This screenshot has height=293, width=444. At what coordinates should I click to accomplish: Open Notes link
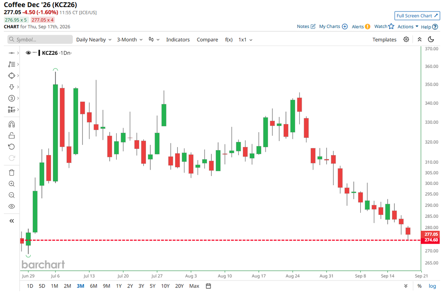tap(306, 26)
